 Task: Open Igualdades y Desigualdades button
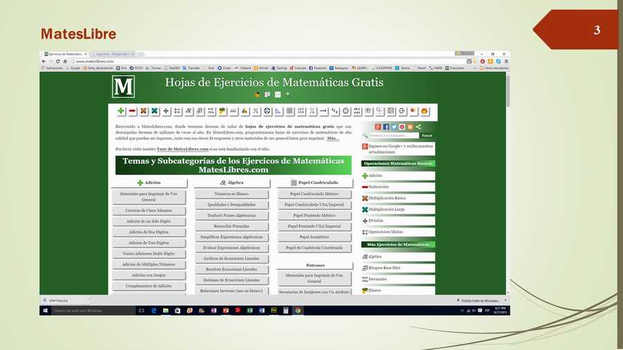[x=231, y=205]
